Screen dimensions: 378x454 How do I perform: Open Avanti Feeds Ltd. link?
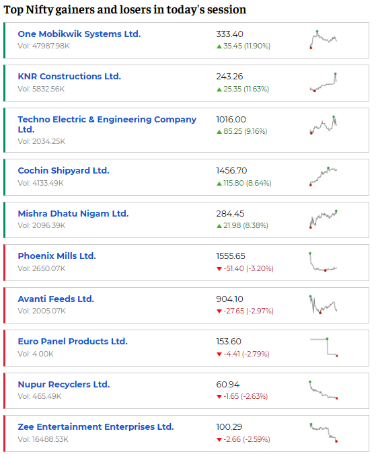coord(56,299)
